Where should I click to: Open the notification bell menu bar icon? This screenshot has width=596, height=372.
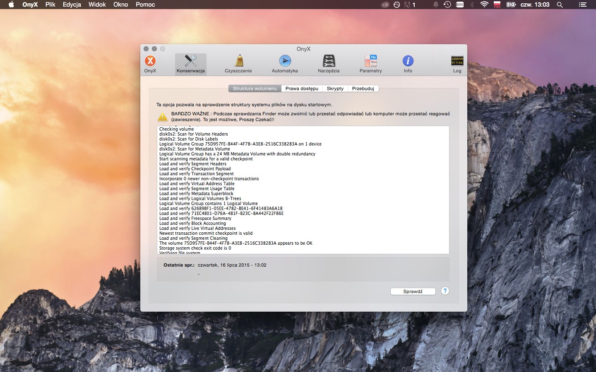[x=435, y=5]
